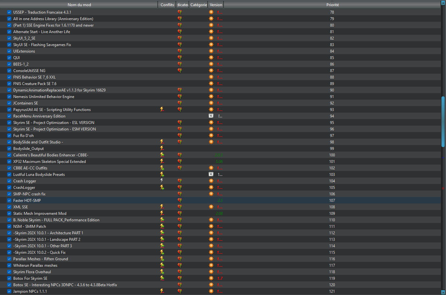
Task: Click the version warning icon for UIExtensions
Action: point(211,51)
